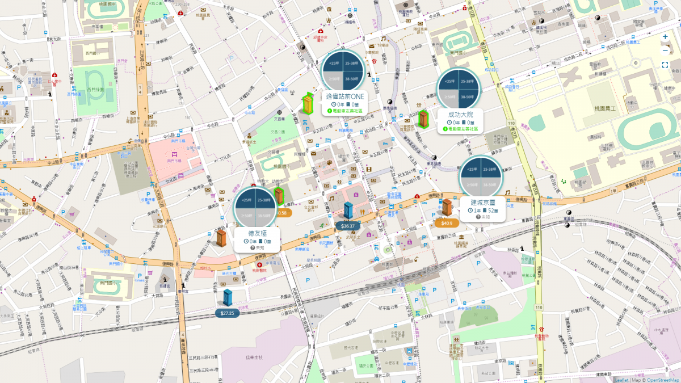Viewport: 681px width, 383px height.
Task: Select the orange building marker above the 0.58 tag
Action: click(279, 196)
